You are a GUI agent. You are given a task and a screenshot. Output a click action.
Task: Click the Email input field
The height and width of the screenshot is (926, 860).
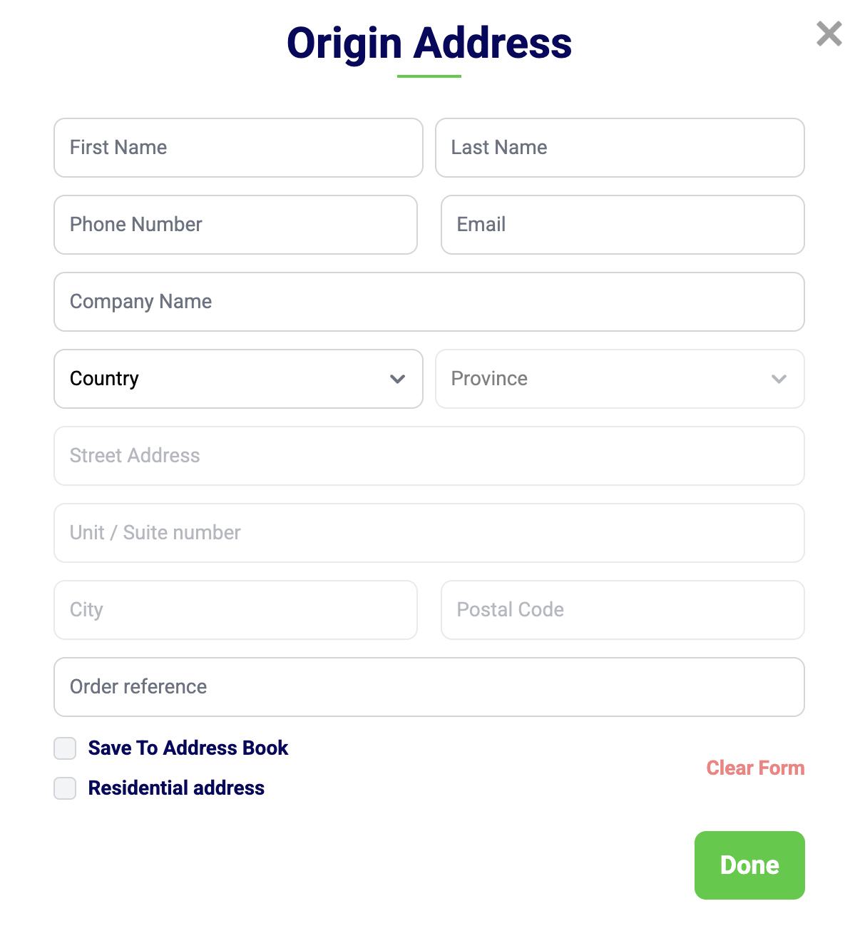tap(623, 225)
